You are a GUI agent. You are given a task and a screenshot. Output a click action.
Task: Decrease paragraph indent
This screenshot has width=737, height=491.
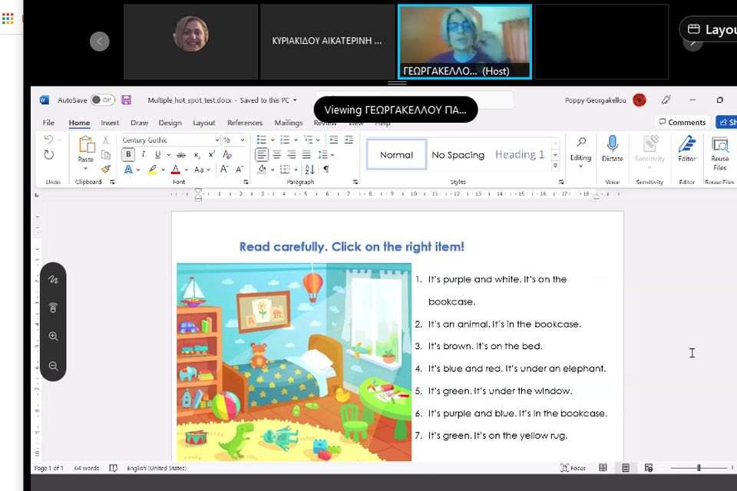(334, 140)
